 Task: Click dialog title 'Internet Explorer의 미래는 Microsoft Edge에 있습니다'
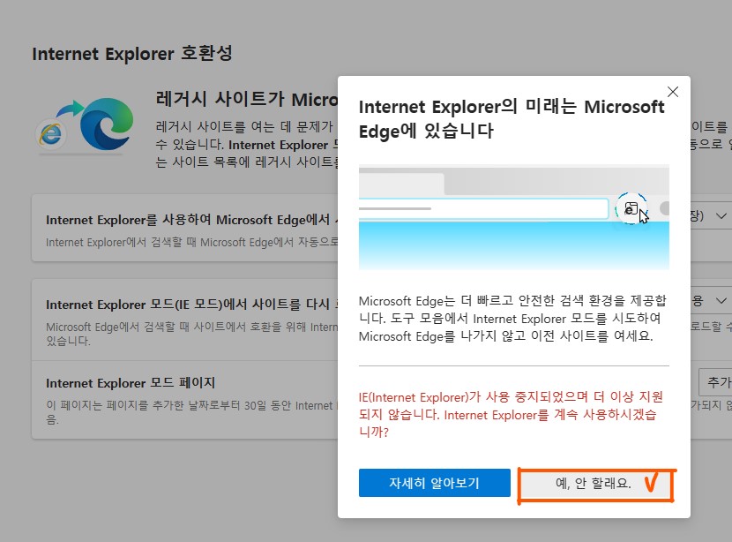pos(512,118)
